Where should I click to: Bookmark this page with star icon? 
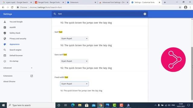point(180,7)
